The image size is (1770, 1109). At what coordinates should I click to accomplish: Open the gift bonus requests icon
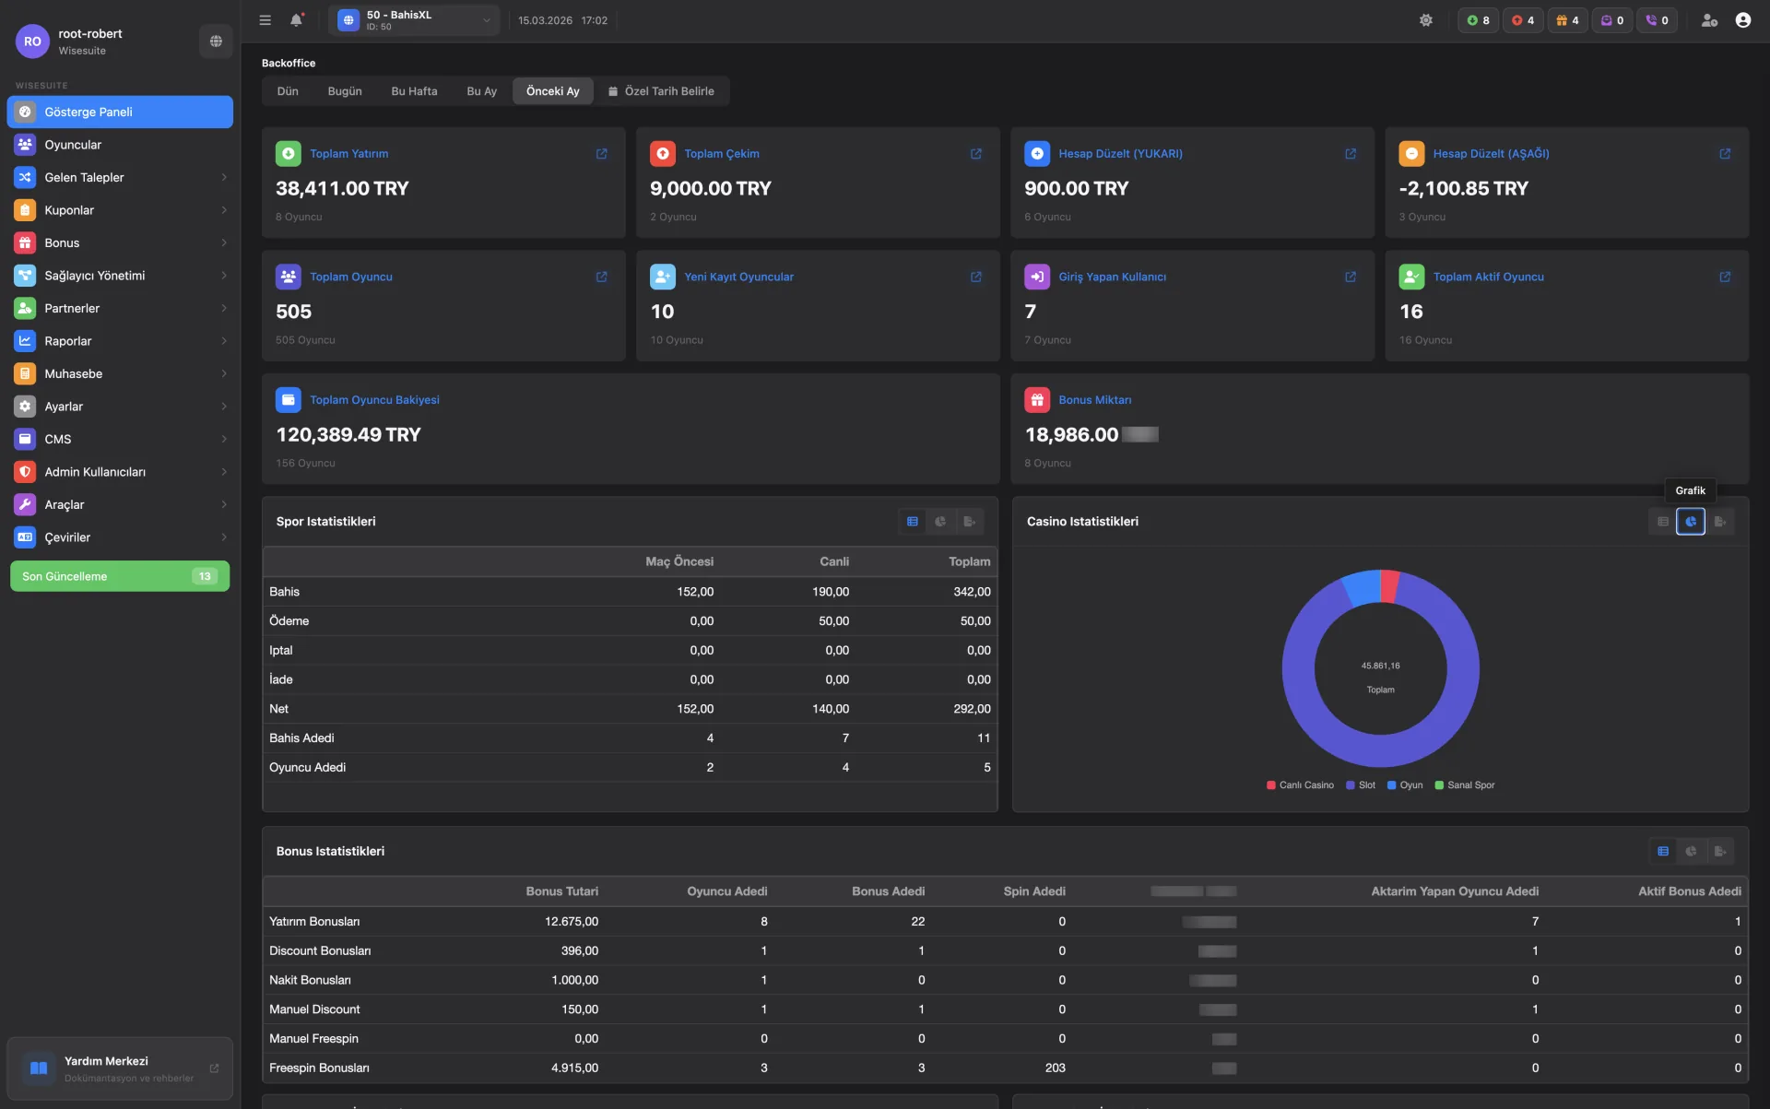[x=1561, y=20]
